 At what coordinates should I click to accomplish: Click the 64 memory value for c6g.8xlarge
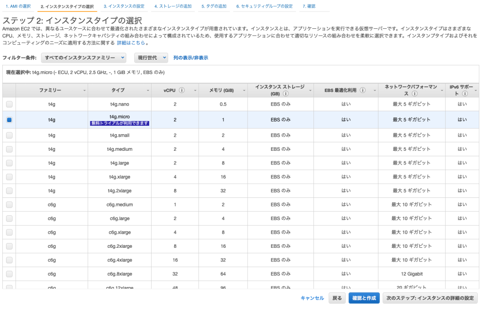223,274
